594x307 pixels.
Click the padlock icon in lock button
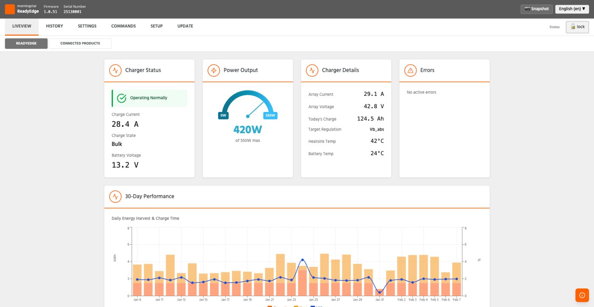tap(573, 27)
